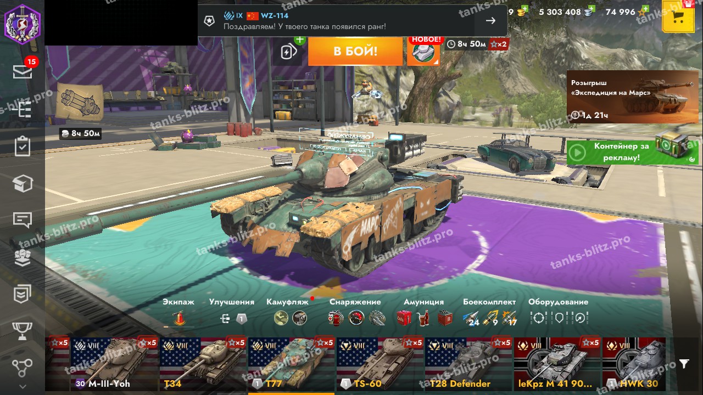Screen dimensions: 703x395
Task: Open the Экспедиция на Марс giveaway banner
Action: click(632, 97)
